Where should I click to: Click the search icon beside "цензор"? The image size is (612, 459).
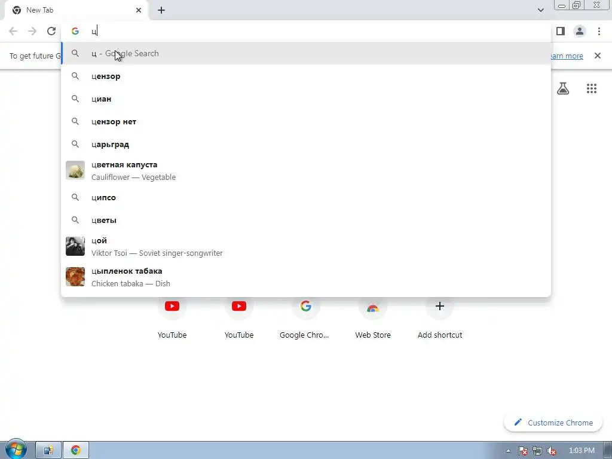coord(75,76)
